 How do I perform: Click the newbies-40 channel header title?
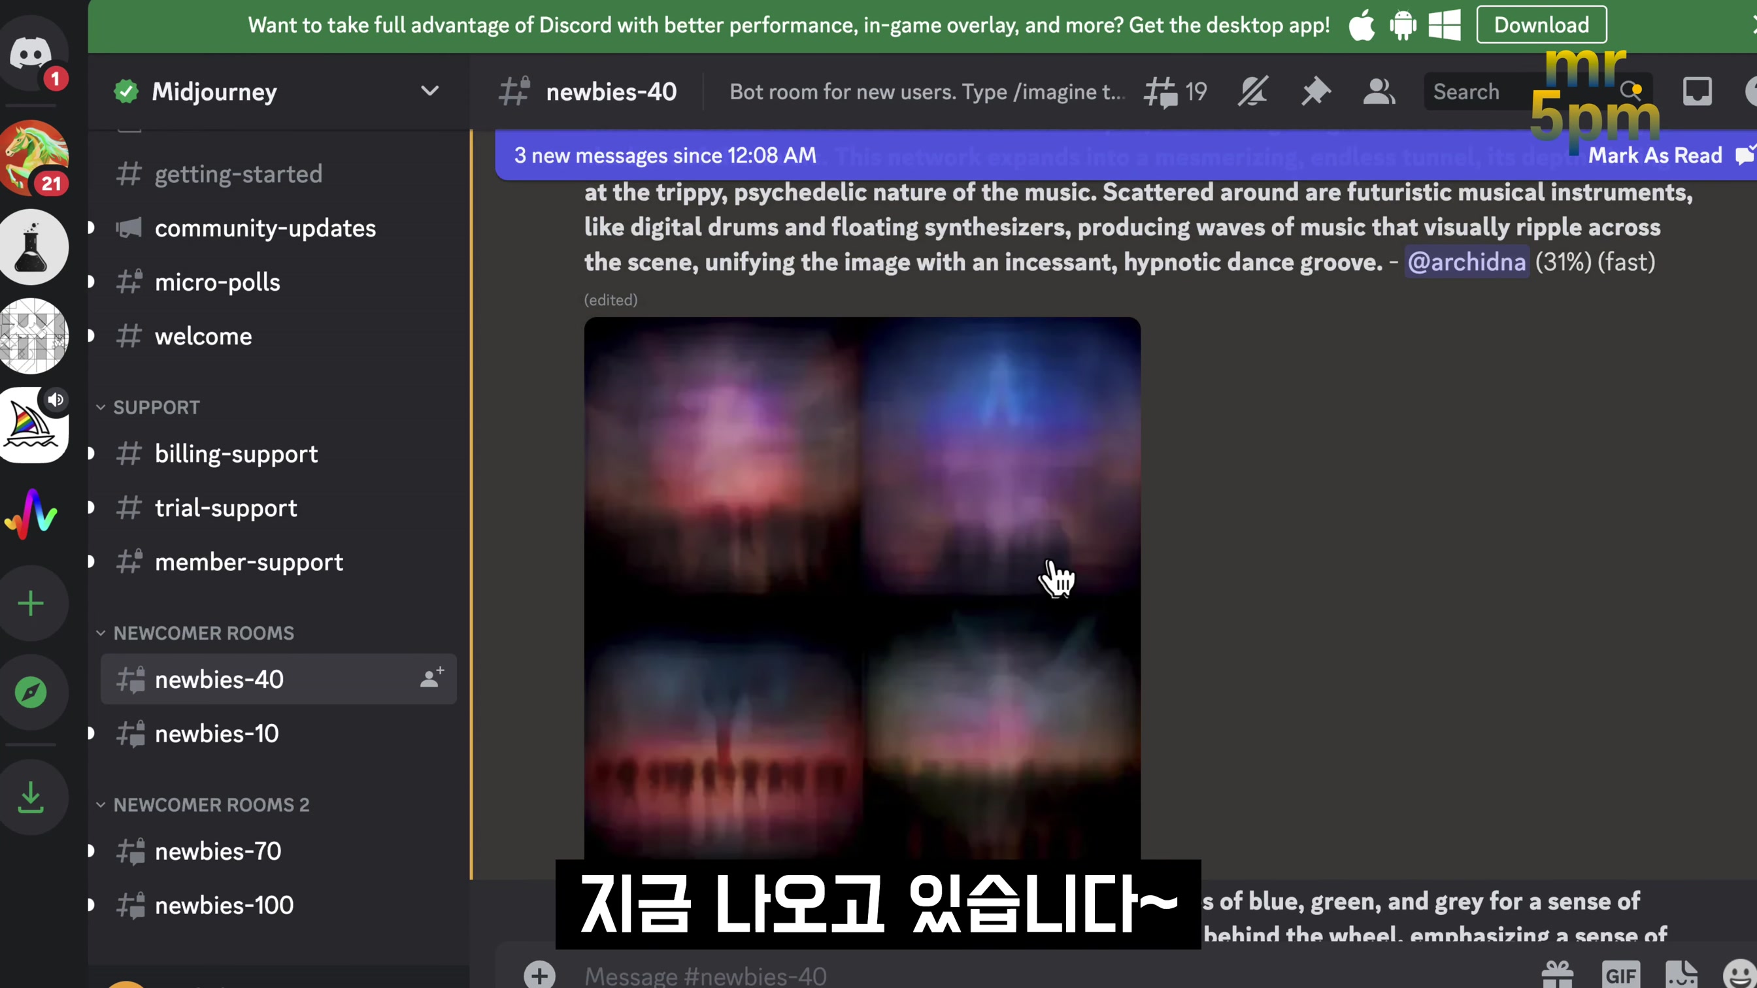coord(611,91)
